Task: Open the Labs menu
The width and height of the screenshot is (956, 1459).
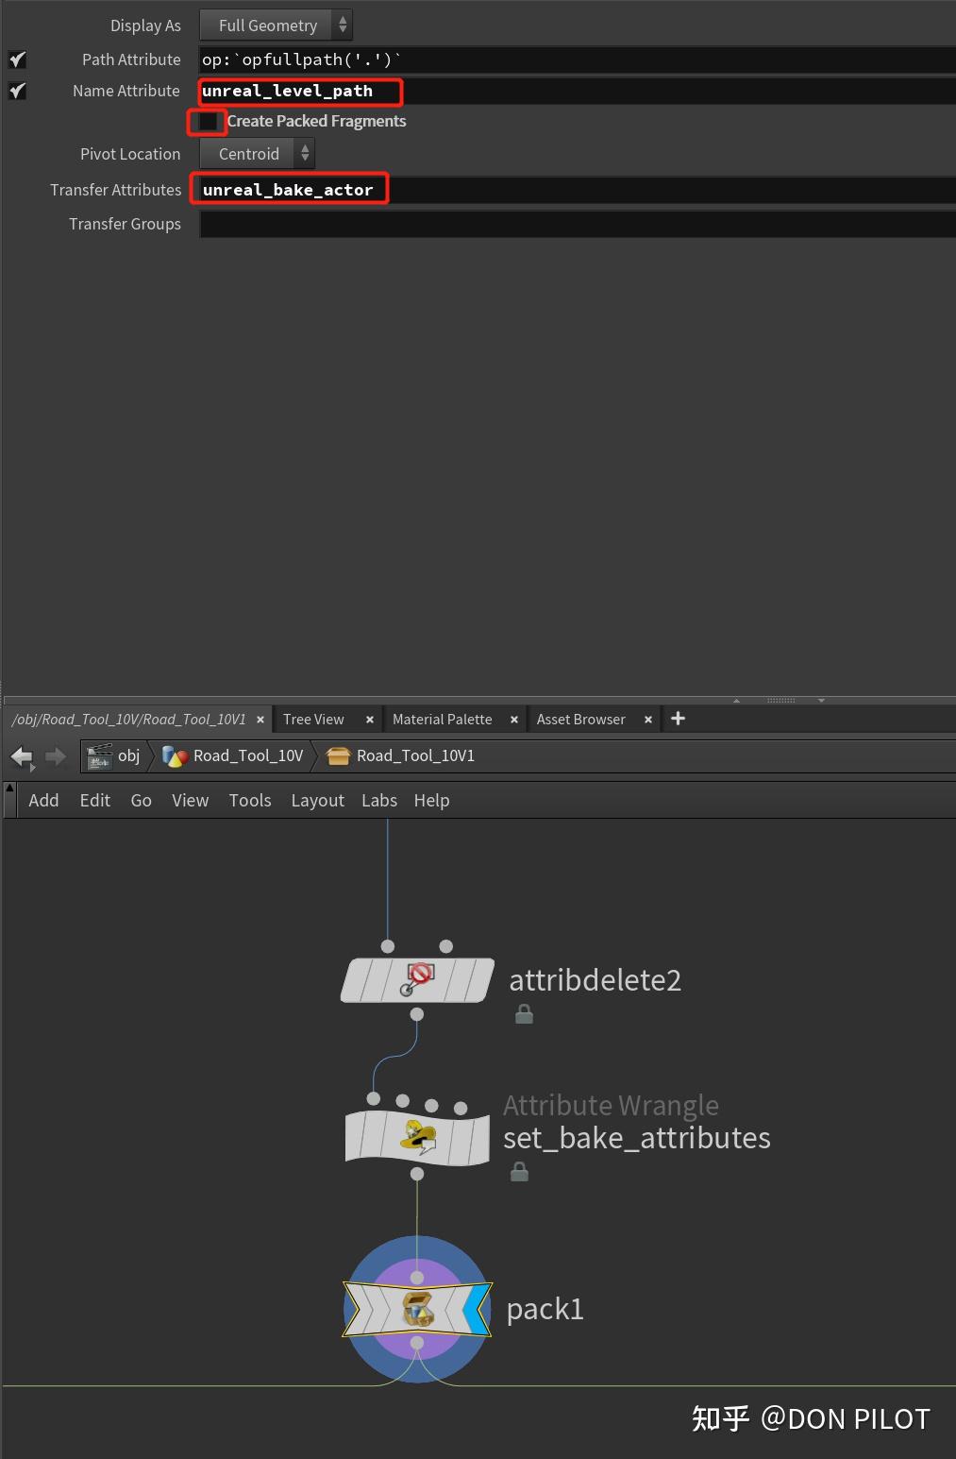Action: tap(379, 800)
